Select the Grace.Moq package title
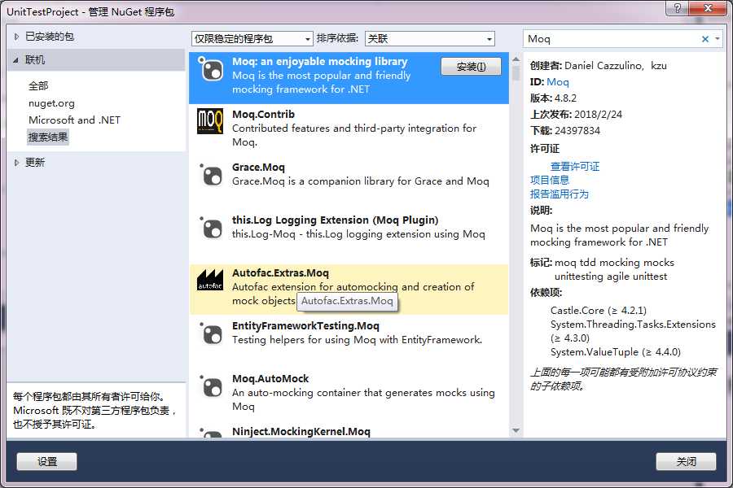This screenshot has height=488, width=733. [x=258, y=168]
